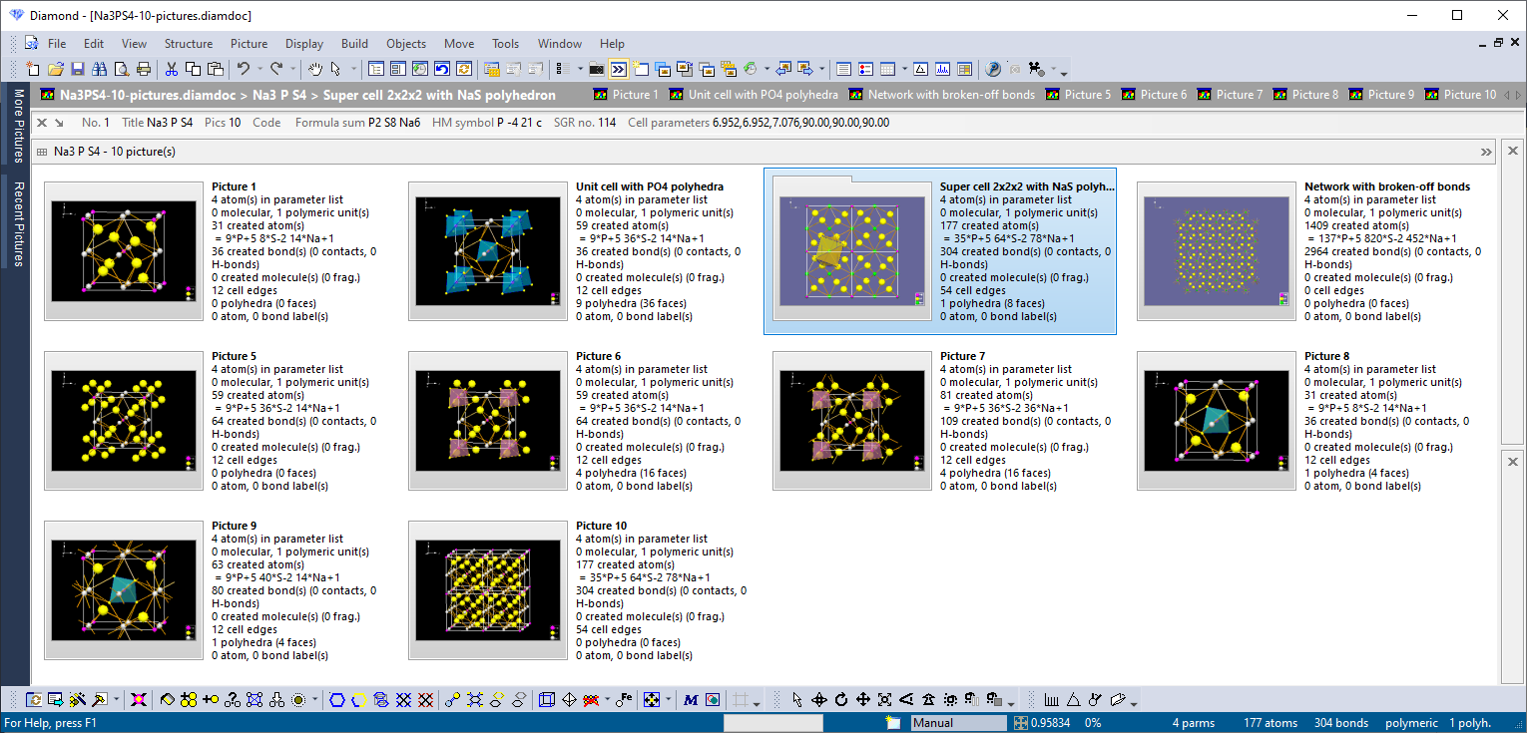Undo the last action

point(244,69)
